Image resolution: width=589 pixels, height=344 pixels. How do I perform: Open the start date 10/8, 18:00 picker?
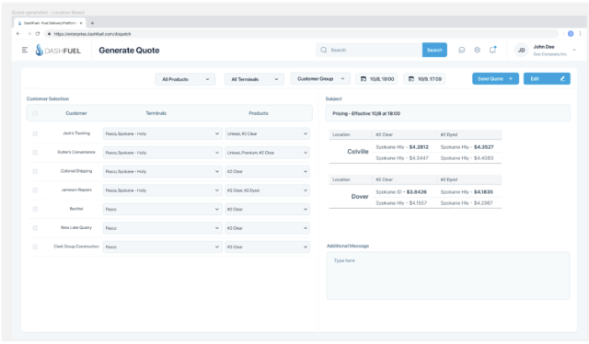tap(376, 79)
